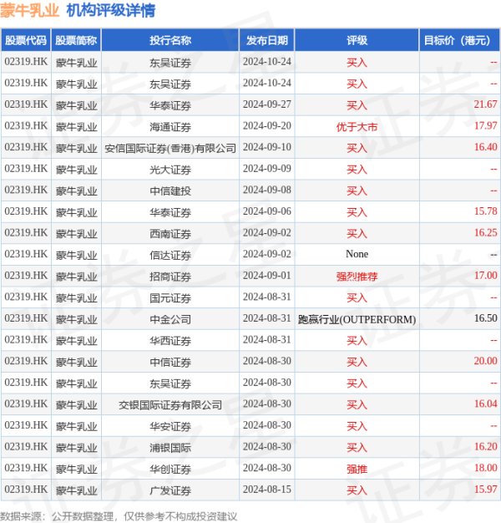Screen dimensions: 501x523
Task: Click the None rating cell
Action: point(357,254)
